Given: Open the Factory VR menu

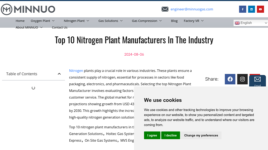Looking at the screenshot, I should [x=191, y=21].
